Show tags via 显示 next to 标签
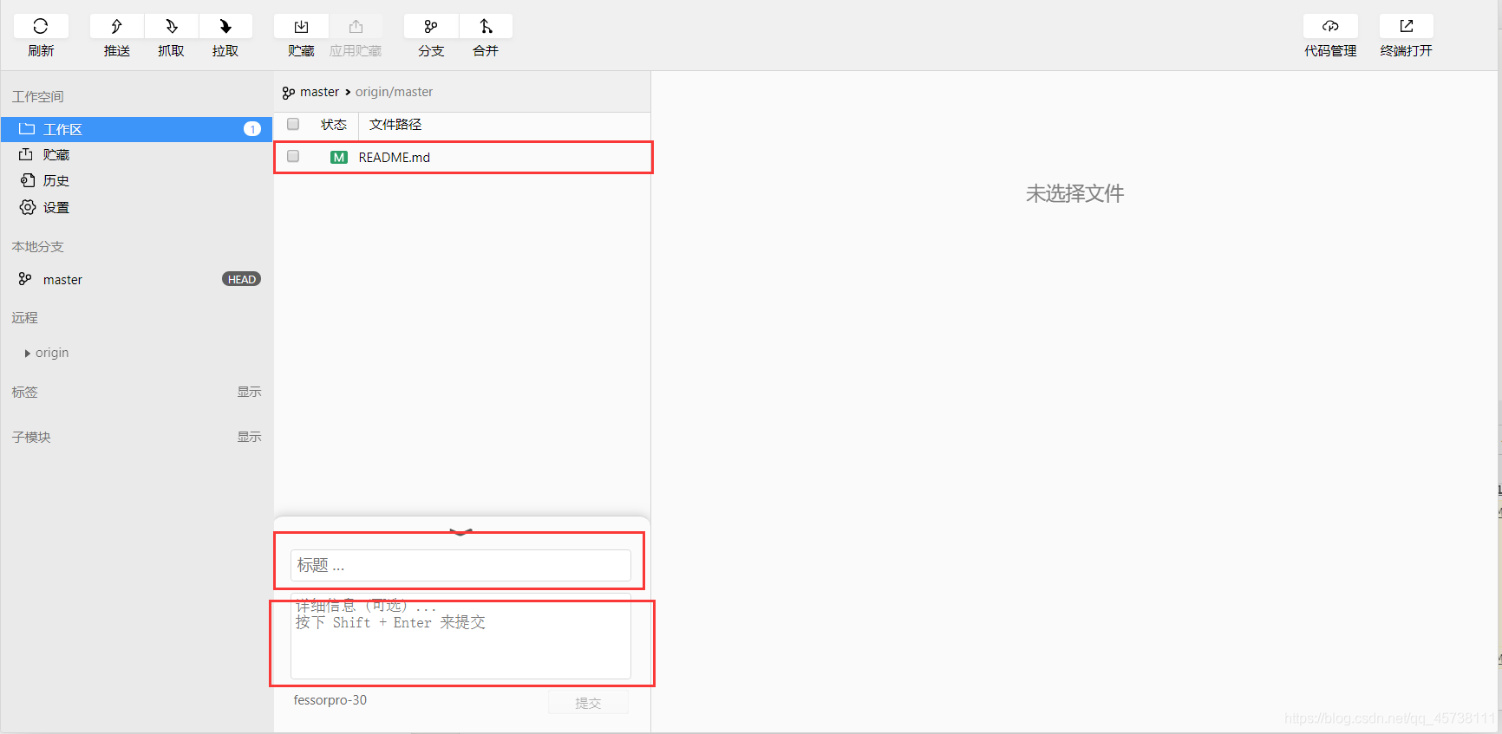This screenshot has width=1502, height=734. 249,392
